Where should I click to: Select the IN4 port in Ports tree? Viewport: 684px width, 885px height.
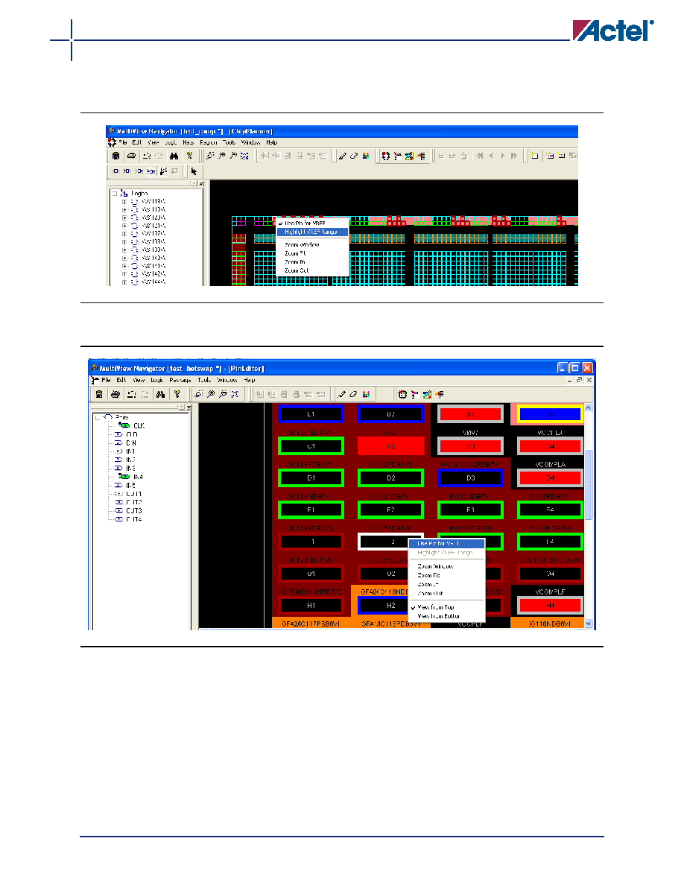[x=138, y=477]
